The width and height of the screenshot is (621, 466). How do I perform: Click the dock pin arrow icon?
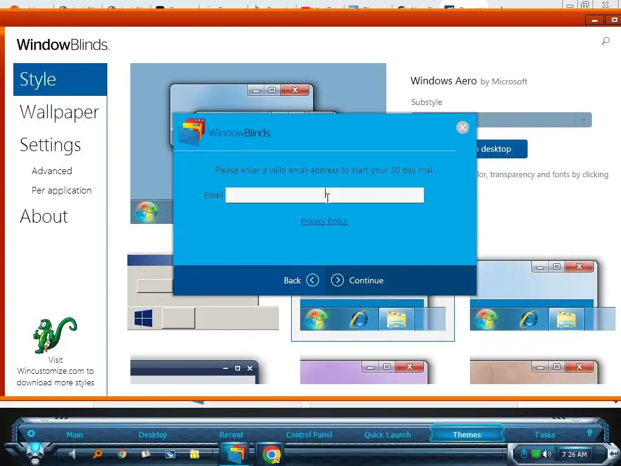tap(589, 433)
